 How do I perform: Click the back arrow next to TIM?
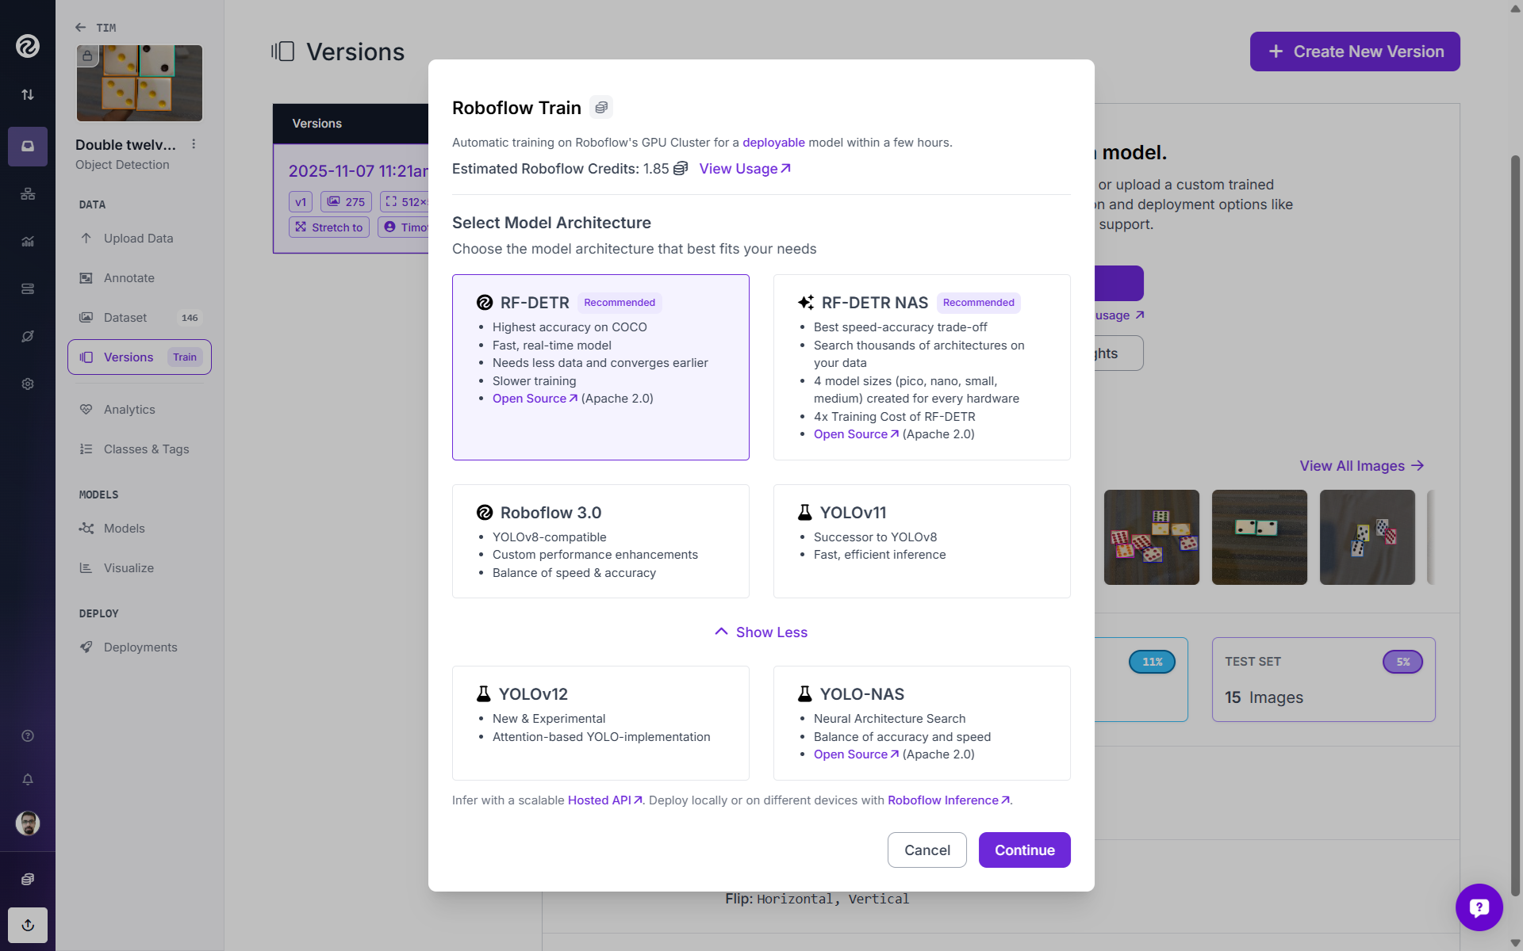coord(80,28)
